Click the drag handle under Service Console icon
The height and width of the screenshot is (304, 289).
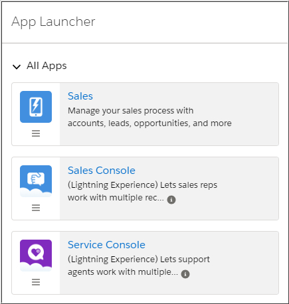pos(36,282)
